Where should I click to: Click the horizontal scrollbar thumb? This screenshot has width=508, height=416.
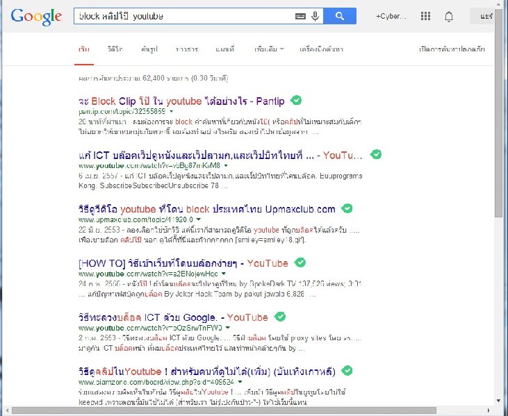click(x=224, y=411)
